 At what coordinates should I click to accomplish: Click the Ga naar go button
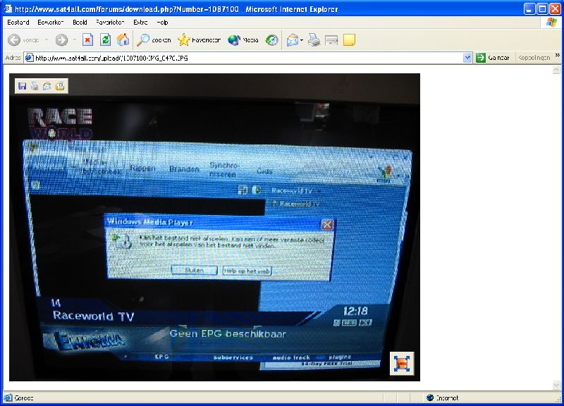point(492,58)
